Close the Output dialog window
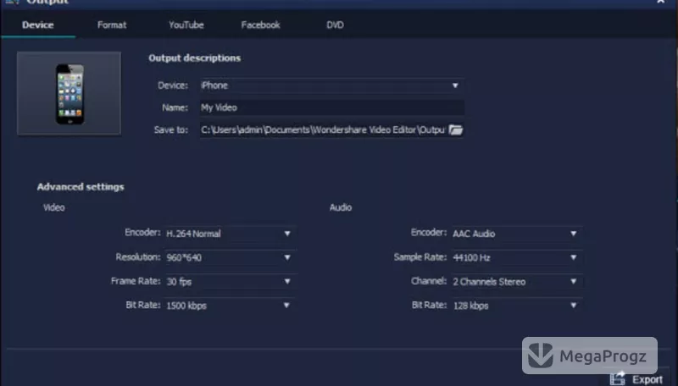678x386 pixels. pyautogui.click(x=660, y=2)
